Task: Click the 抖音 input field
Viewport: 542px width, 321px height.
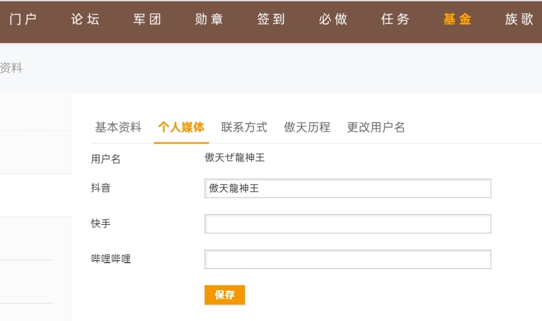Action: [x=347, y=189]
